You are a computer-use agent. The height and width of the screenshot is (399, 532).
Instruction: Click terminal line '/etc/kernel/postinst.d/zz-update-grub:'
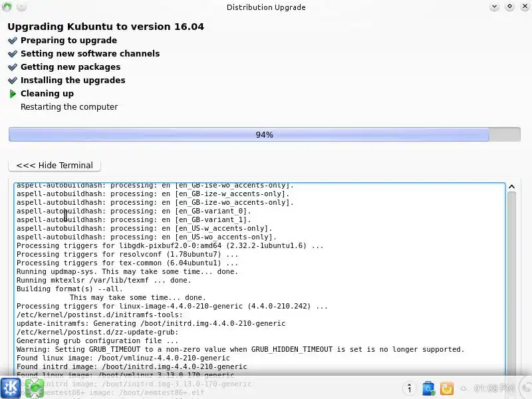click(x=97, y=332)
